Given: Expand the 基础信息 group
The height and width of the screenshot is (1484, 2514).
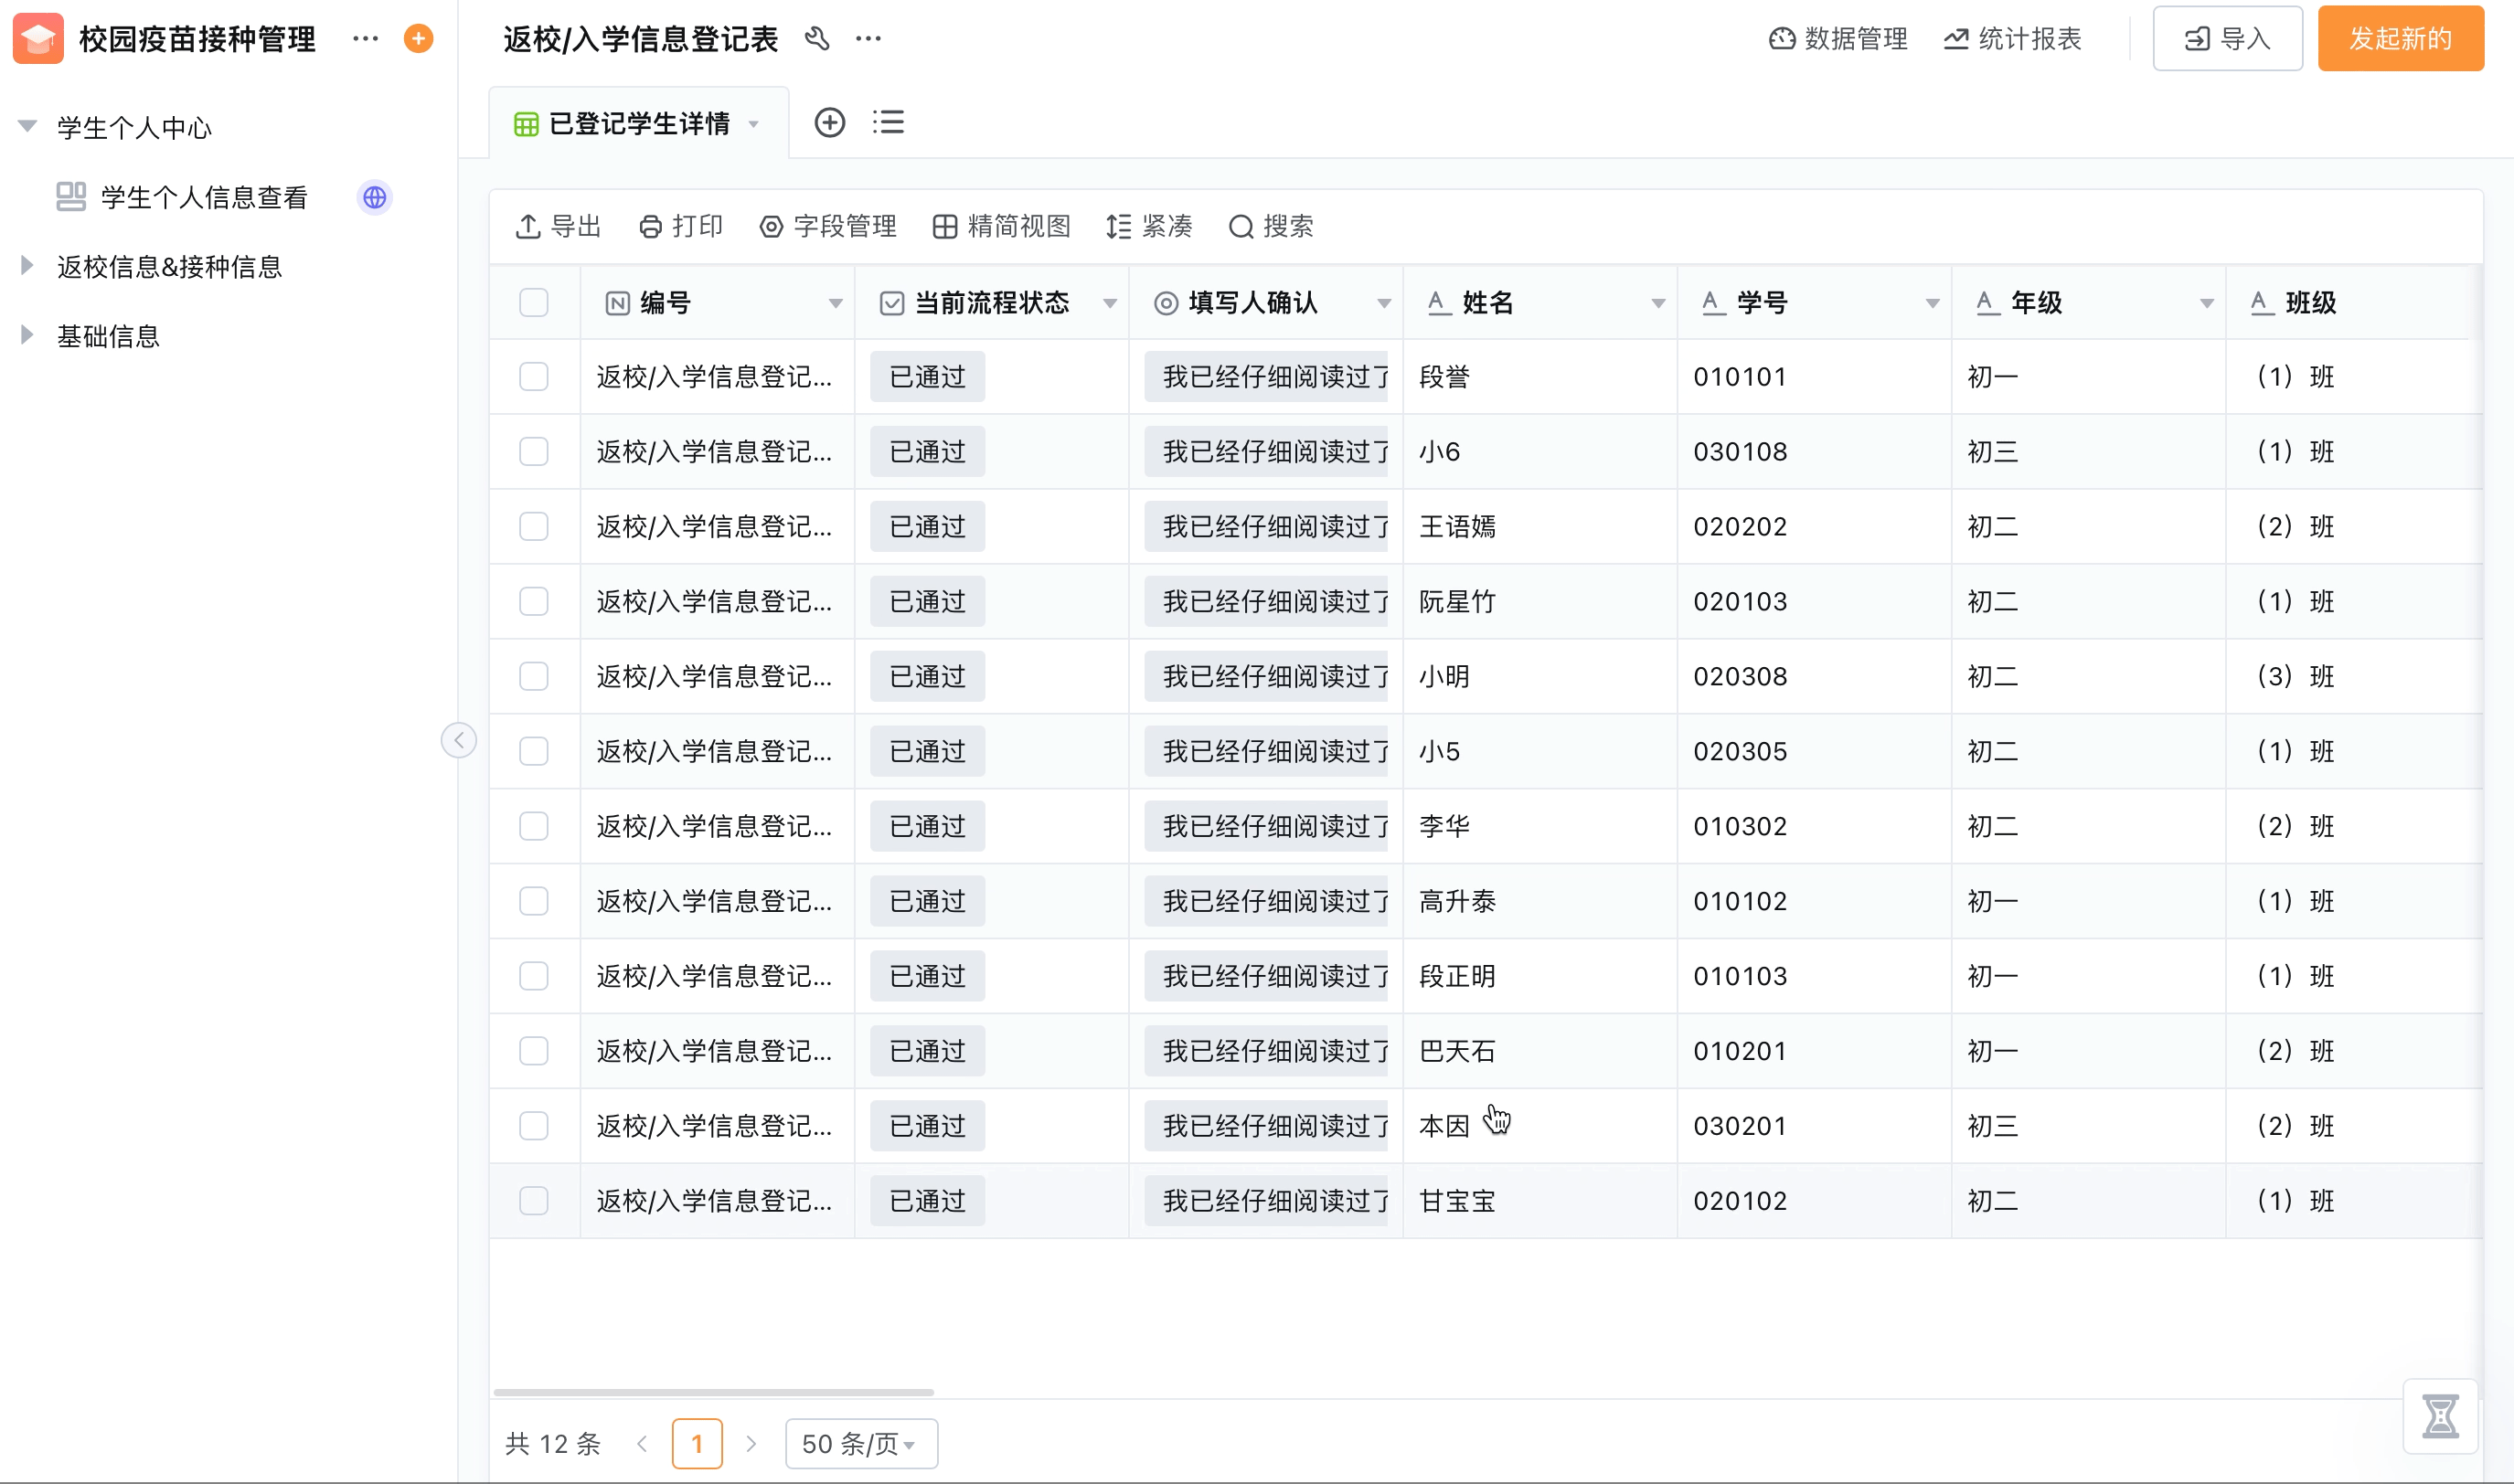Looking at the screenshot, I should [x=27, y=335].
